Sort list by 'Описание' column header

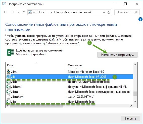tap(100, 65)
